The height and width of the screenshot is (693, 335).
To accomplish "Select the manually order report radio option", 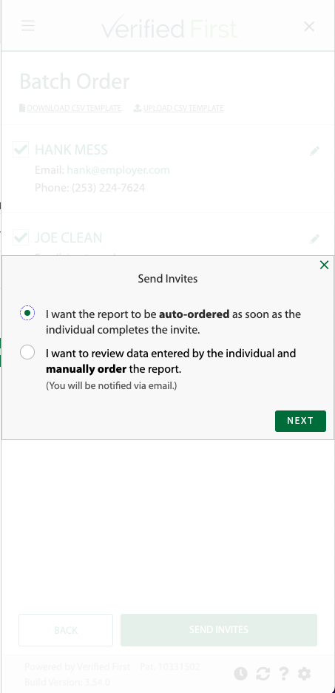I will pyautogui.click(x=27, y=352).
